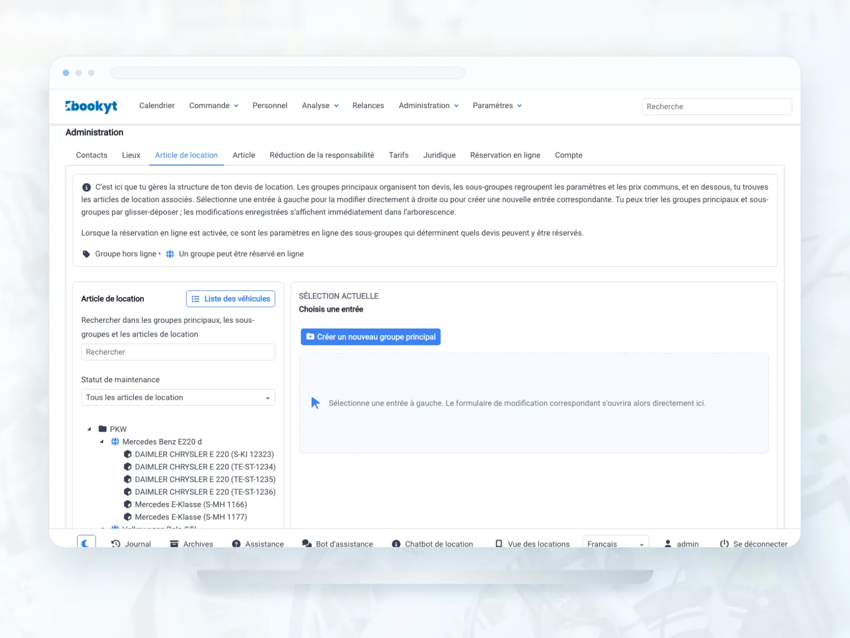Click globe icon of Mercedes Benz E220 d
This screenshot has width=850, height=638.
pos(115,442)
